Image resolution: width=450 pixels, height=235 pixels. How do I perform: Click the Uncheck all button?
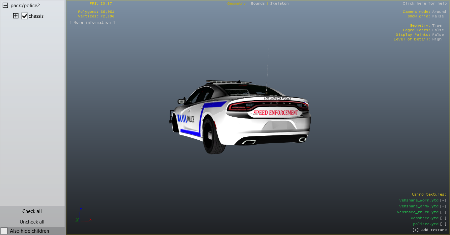pyautogui.click(x=32, y=222)
